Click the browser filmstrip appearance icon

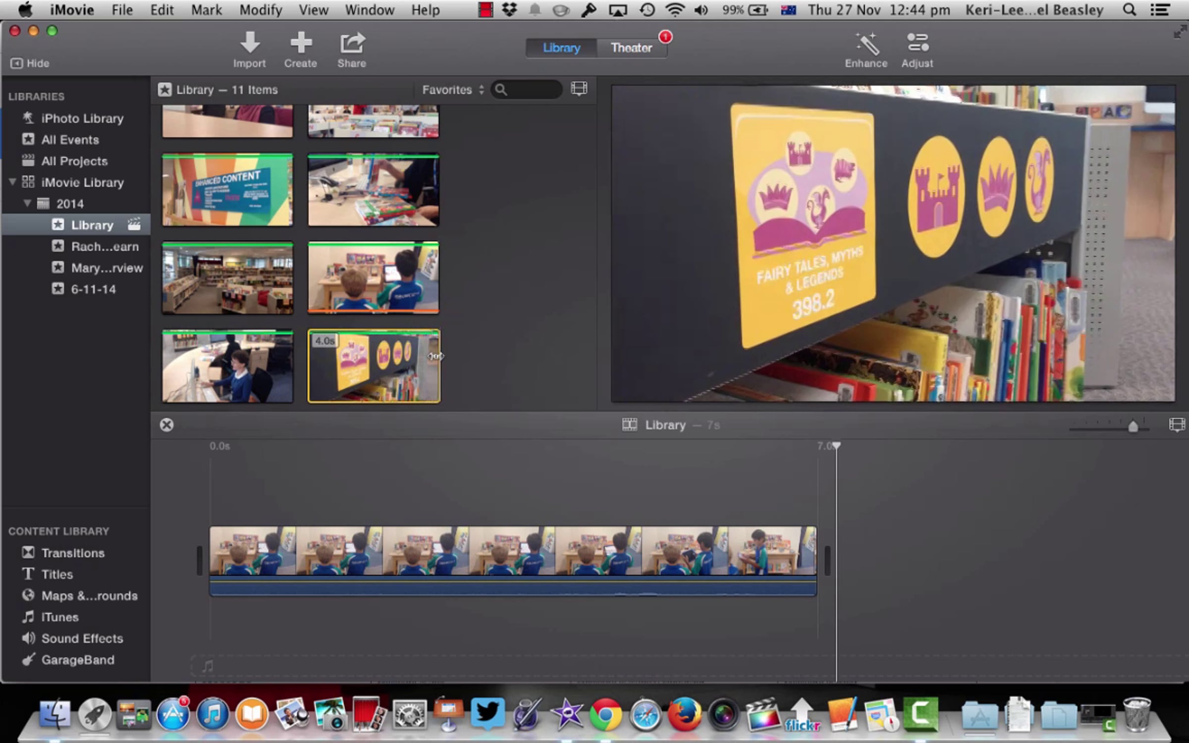click(579, 89)
